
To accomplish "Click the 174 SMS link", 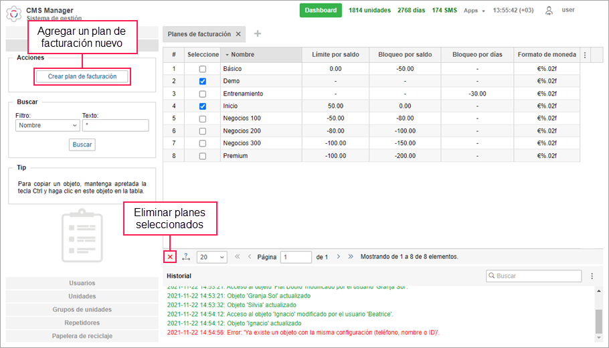I will click(444, 11).
